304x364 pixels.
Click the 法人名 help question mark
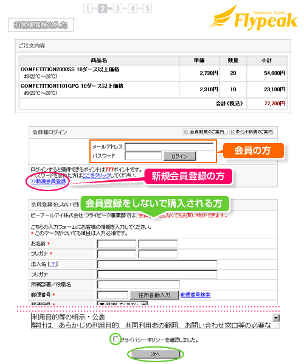pyautogui.click(x=54, y=264)
